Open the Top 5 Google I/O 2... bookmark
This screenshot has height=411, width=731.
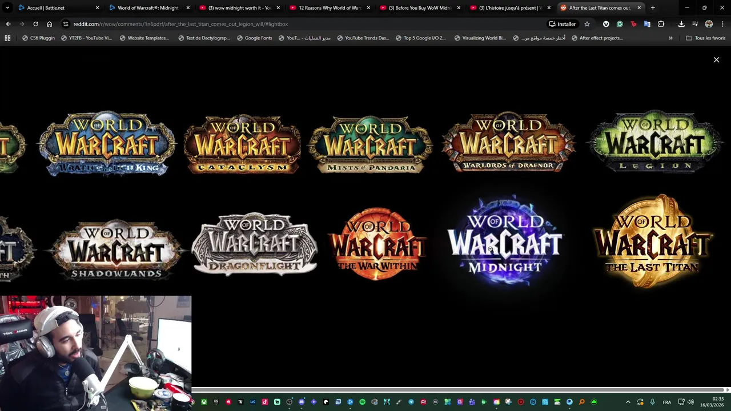(420, 38)
